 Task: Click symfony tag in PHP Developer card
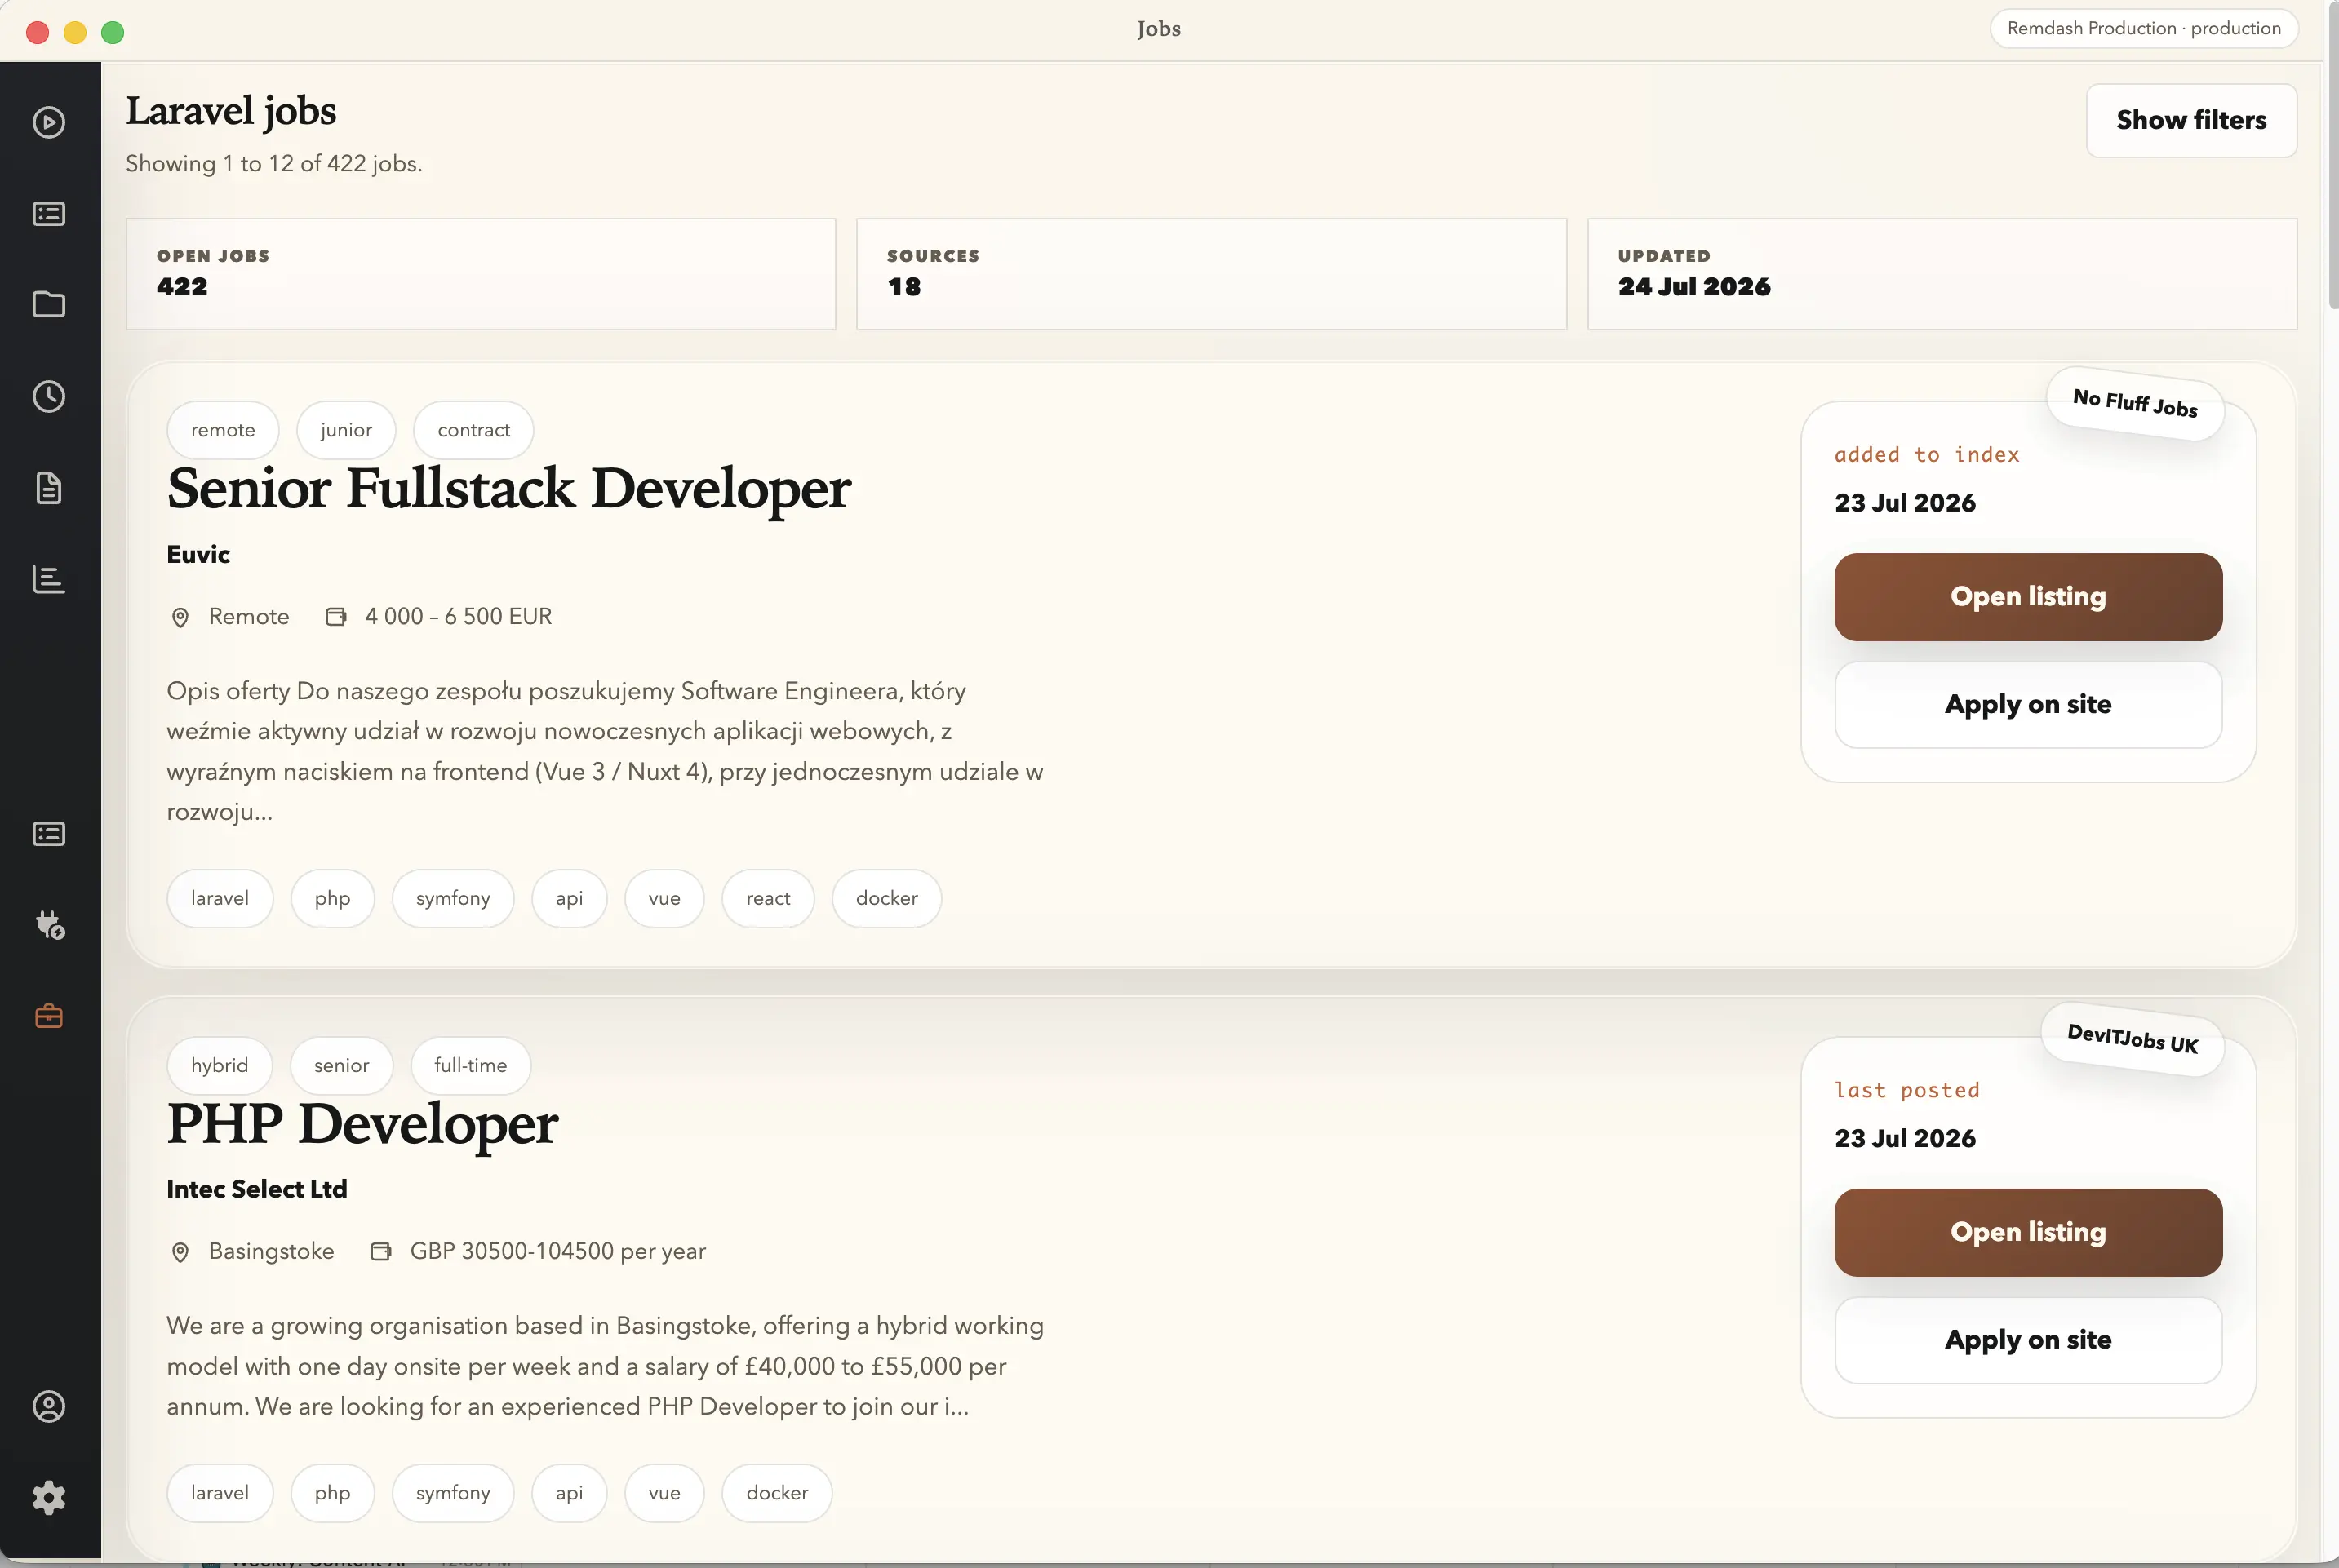pyautogui.click(x=453, y=1493)
